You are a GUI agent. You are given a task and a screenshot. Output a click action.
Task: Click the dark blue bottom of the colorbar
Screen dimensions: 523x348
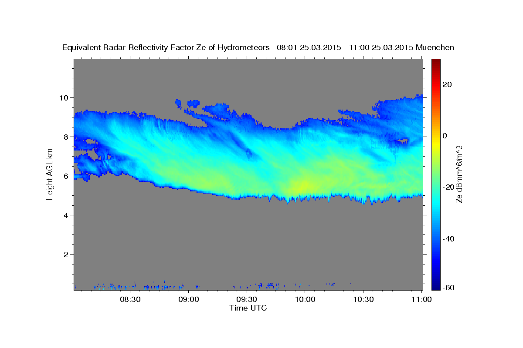click(x=435, y=286)
